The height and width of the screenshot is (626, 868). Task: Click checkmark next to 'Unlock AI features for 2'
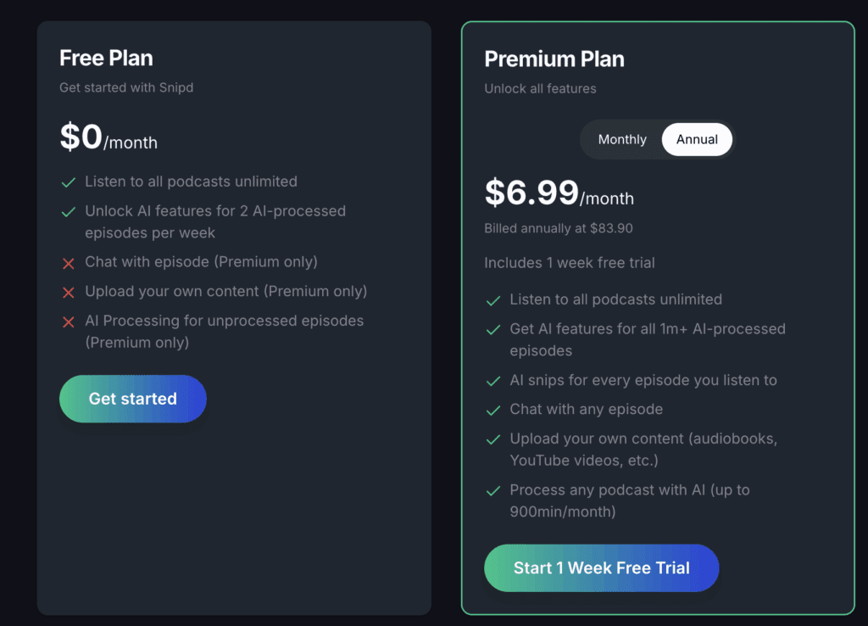point(69,212)
